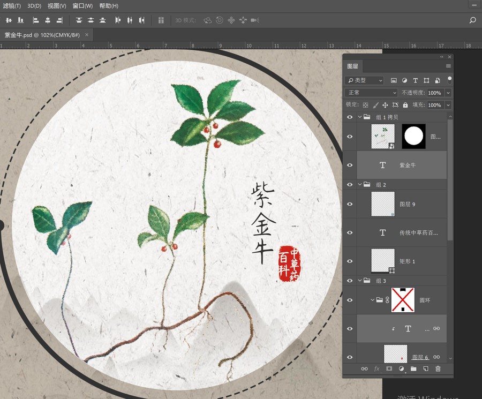Hide the 紫金牛 text layer

click(x=350, y=165)
